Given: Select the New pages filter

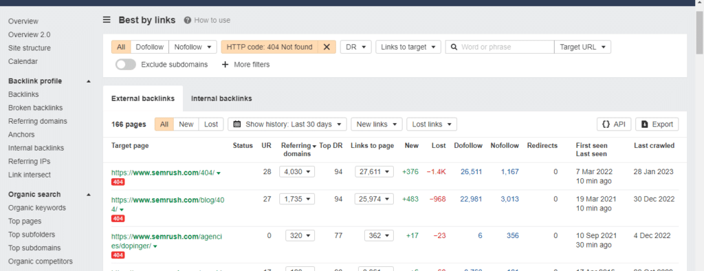Looking at the screenshot, I should point(186,124).
